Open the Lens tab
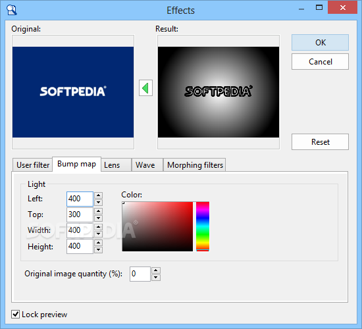This screenshot has width=362, height=329. (x=116, y=165)
